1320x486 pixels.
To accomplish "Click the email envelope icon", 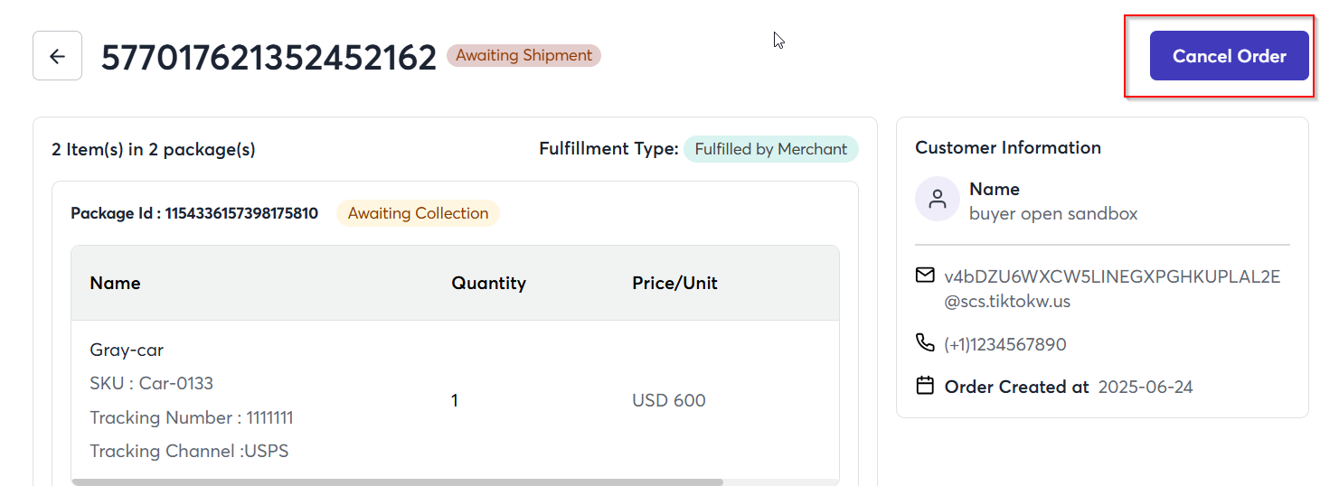I will click(925, 275).
